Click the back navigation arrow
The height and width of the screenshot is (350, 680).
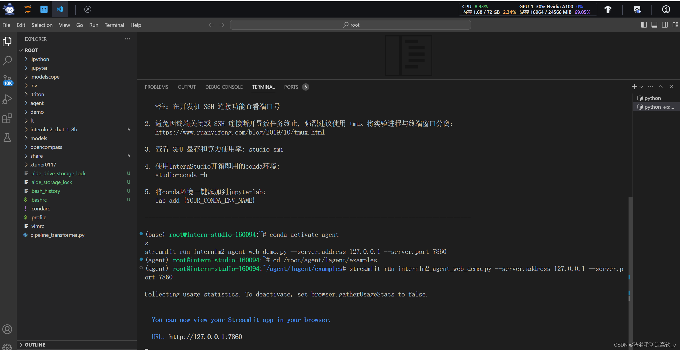pyautogui.click(x=211, y=25)
